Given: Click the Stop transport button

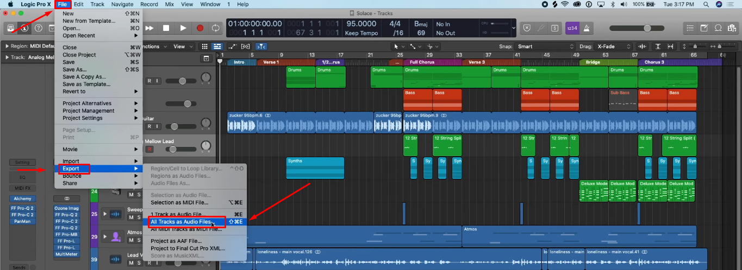Looking at the screenshot, I should pos(166,28).
